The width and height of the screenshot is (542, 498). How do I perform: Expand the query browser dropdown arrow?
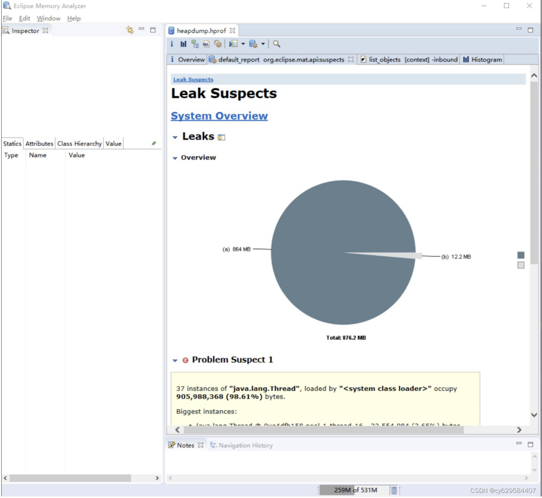coord(263,44)
